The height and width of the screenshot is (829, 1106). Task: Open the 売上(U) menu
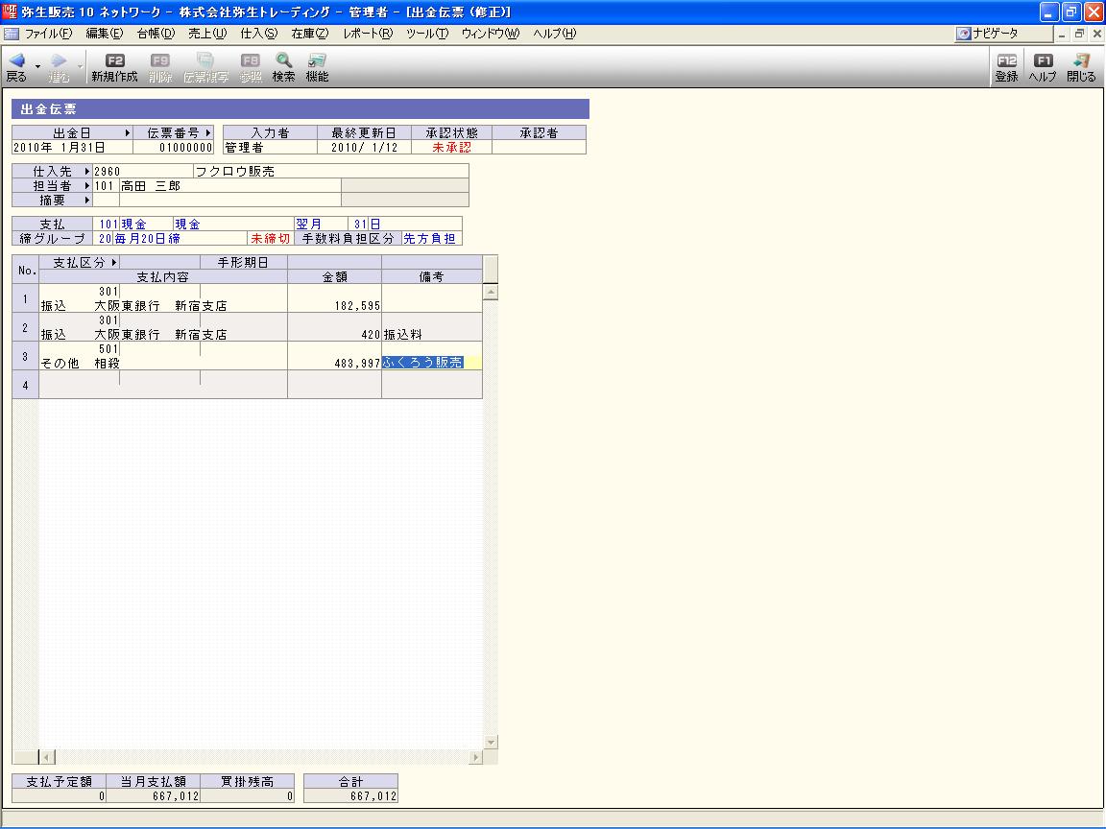point(207,34)
